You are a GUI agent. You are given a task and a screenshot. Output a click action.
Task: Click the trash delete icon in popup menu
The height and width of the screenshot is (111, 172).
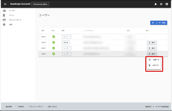pyautogui.click(x=150, y=65)
